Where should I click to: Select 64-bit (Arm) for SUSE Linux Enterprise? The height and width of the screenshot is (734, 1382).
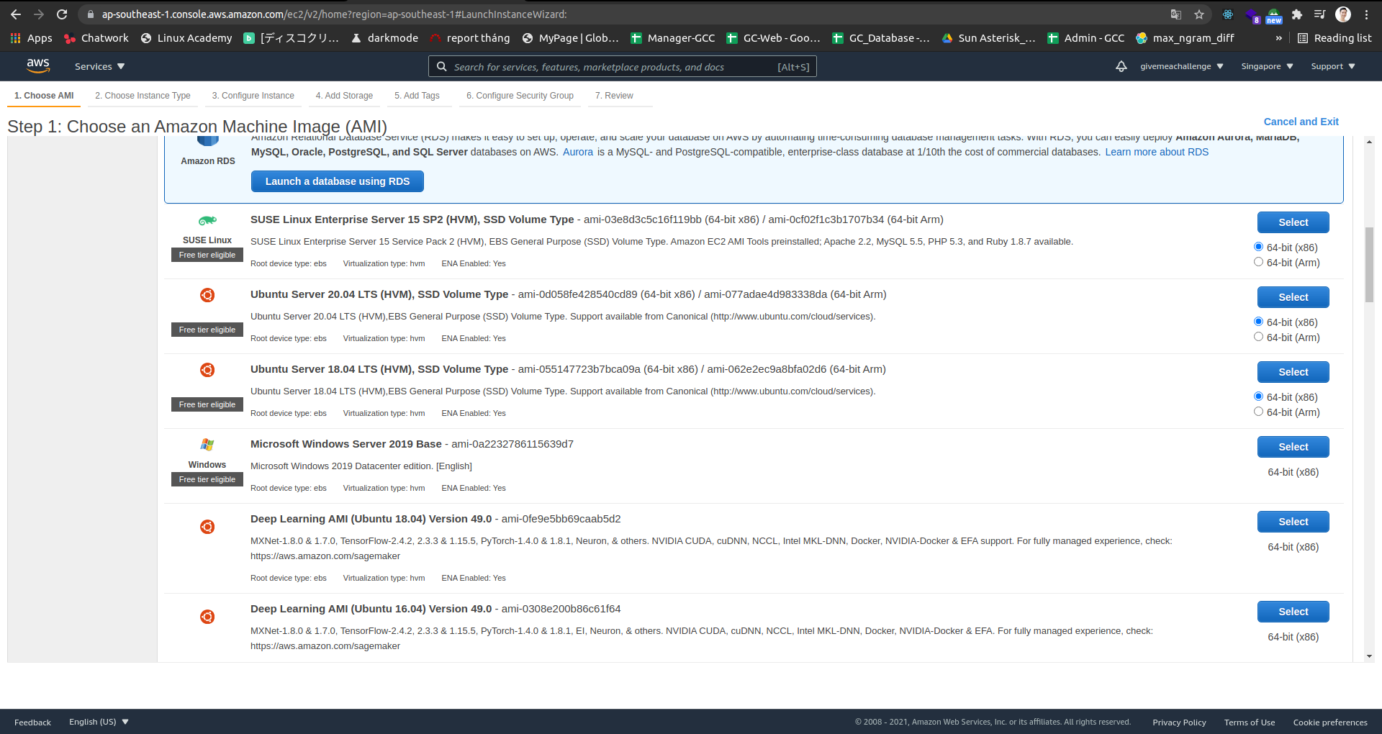tap(1259, 262)
